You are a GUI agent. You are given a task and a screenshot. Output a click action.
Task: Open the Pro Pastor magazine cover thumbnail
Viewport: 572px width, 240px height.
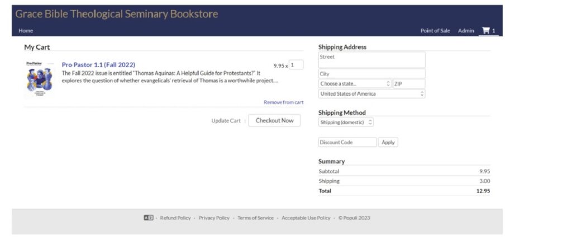tap(40, 78)
